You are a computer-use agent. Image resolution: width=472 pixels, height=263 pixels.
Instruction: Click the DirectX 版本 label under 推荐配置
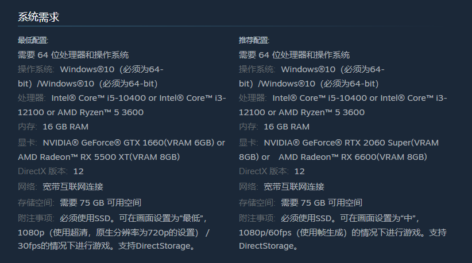click(263, 171)
